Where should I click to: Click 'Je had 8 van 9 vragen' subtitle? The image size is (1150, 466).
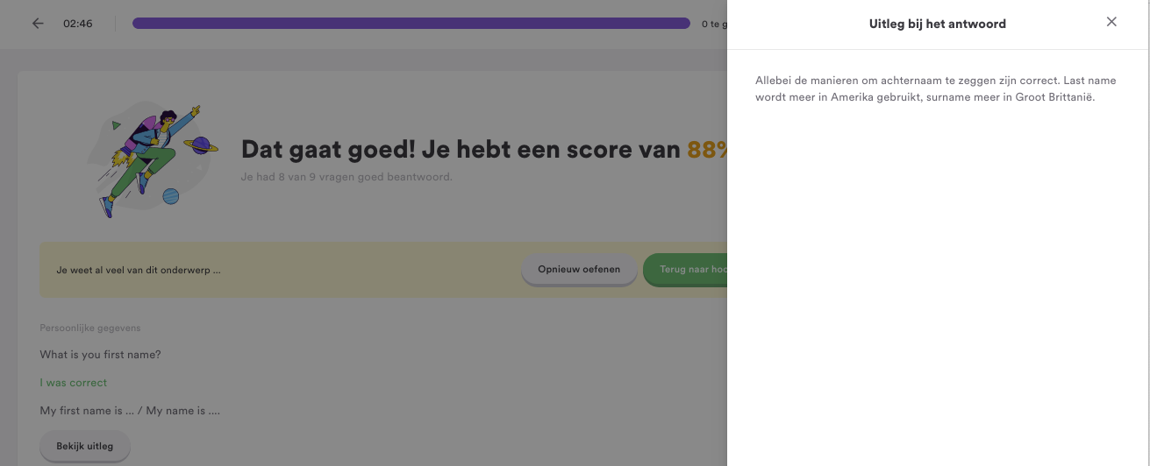pyautogui.click(x=346, y=177)
